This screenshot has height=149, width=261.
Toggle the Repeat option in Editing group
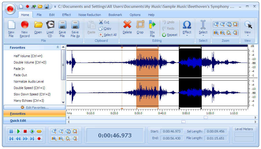(x=170, y=35)
